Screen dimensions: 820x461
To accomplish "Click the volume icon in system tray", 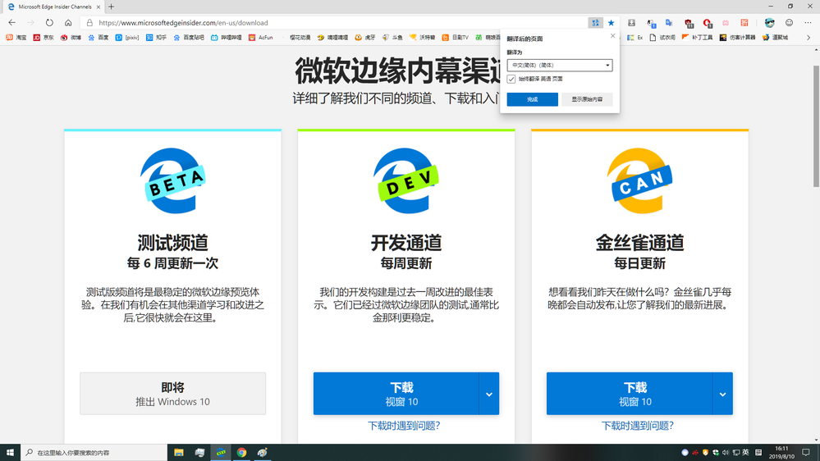I will pos(726,453).
